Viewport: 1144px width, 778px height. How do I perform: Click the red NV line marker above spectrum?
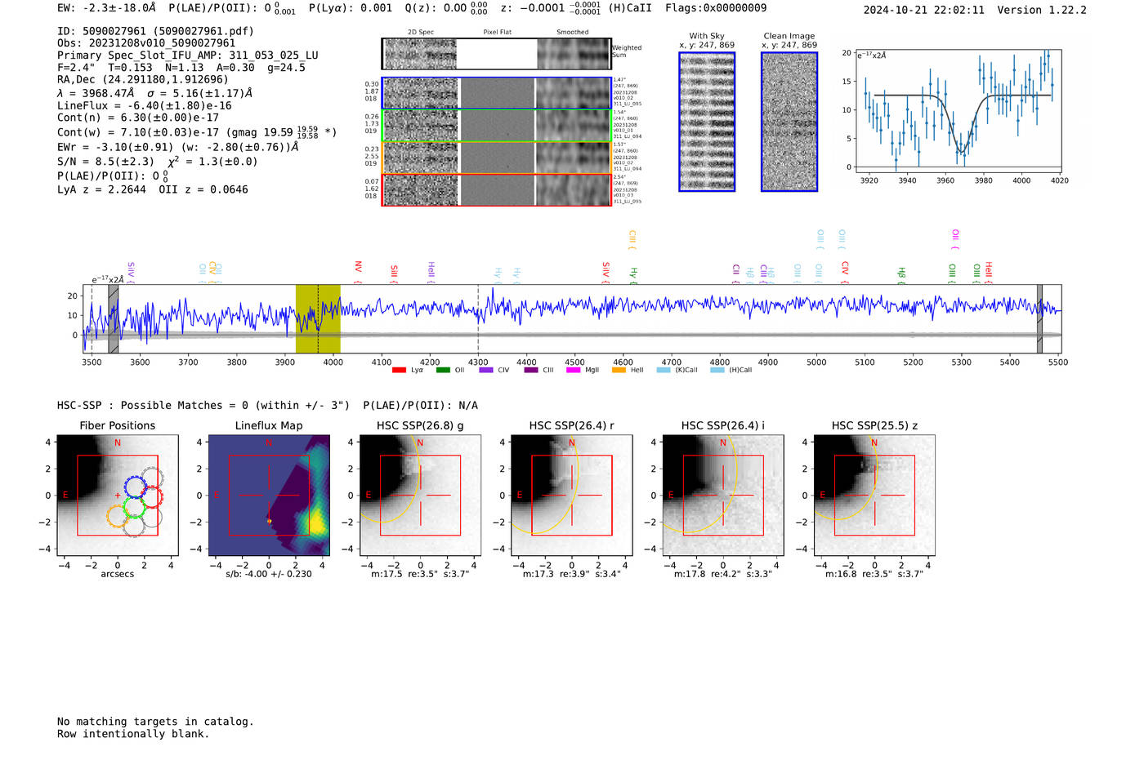[358, 268]
